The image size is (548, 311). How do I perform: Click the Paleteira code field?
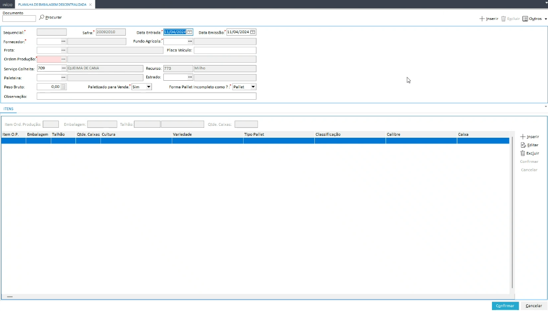(x=48, y=77)
